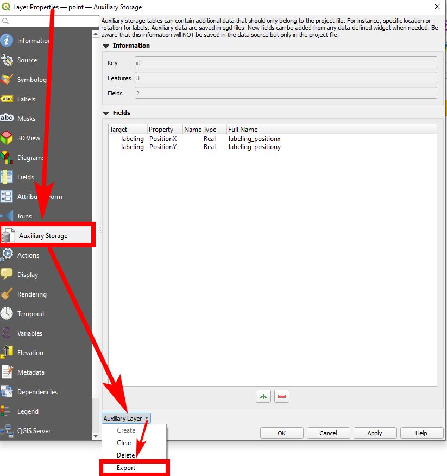Open the QGIS Server icon
Viewport: 447px width, 476px height.
point(7,430)
